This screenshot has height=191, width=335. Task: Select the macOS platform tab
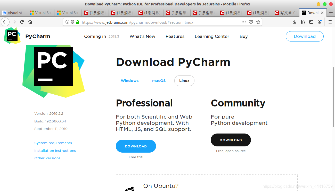(x=159, y=81)
